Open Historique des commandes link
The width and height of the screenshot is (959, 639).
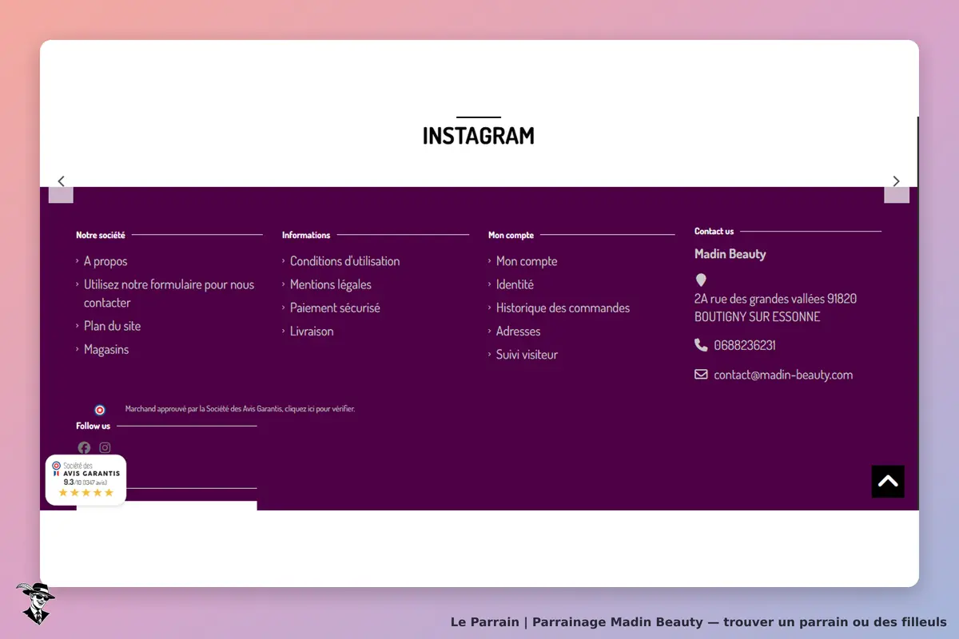563,308
